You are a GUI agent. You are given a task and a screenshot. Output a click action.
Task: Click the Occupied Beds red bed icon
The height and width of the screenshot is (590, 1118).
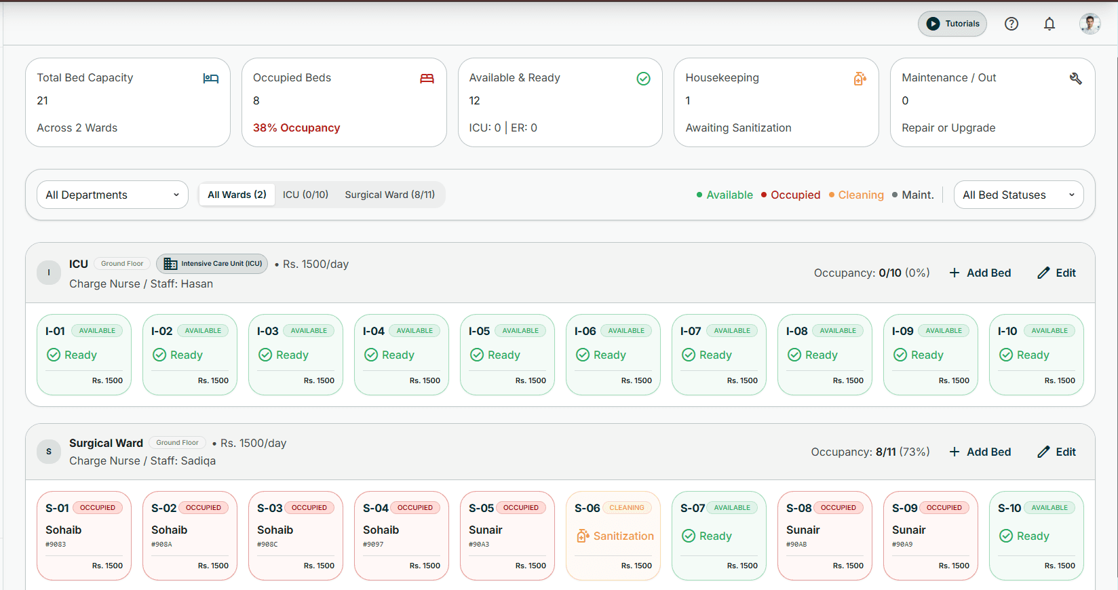click(x=427, y=79)
